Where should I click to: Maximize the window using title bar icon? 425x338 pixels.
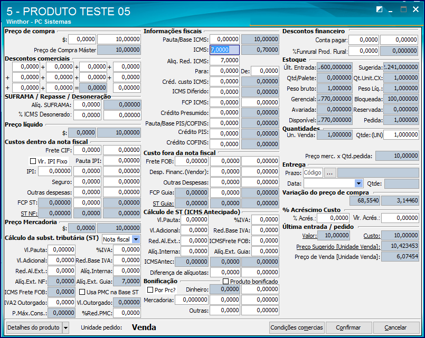point(403,9)
